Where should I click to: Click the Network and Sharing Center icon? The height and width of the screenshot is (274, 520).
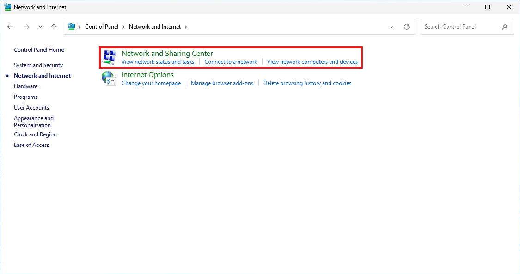[109, 57]
